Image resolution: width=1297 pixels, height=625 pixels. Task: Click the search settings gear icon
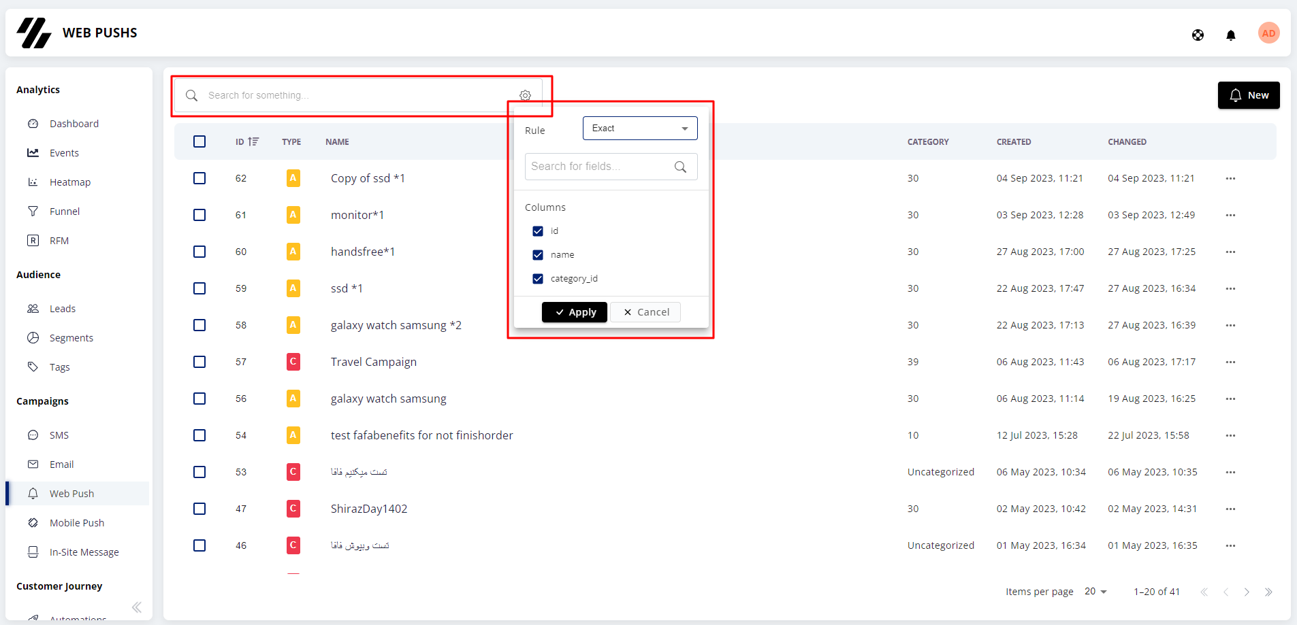[x=525, y=95]
